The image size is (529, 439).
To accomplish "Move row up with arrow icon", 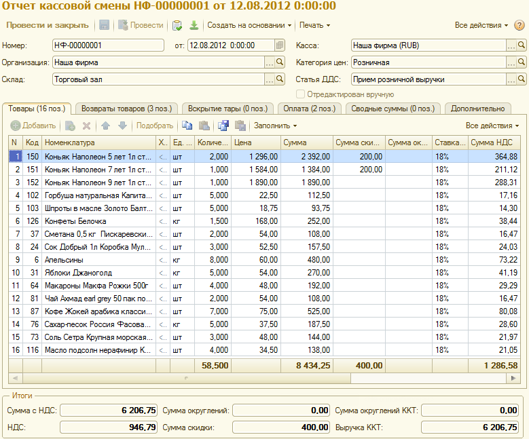I will [106, 126].
